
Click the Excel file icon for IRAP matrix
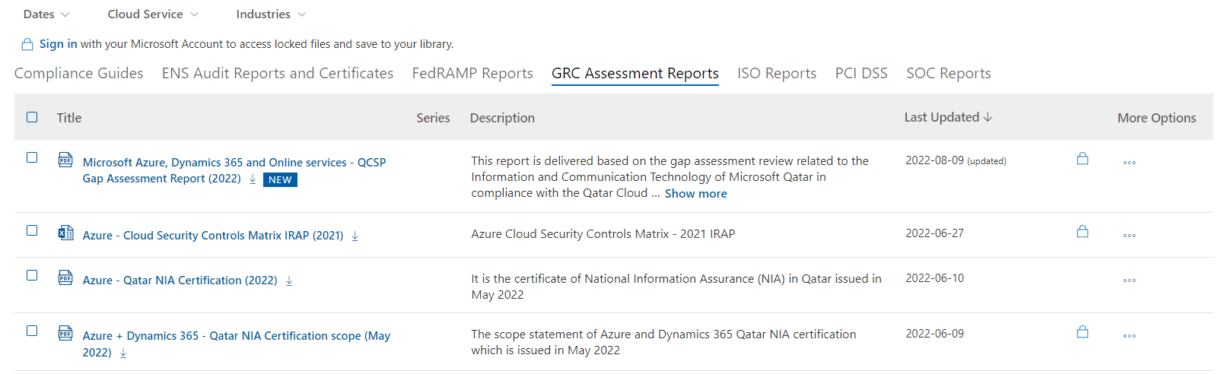66,233
